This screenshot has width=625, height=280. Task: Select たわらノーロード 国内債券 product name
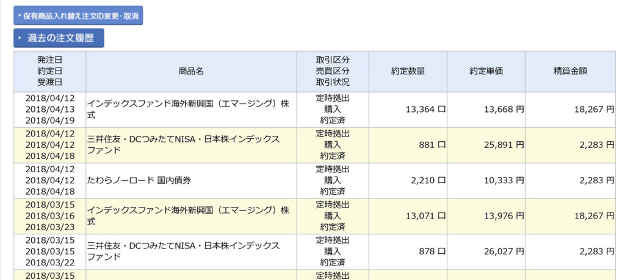tap(139, 181)
